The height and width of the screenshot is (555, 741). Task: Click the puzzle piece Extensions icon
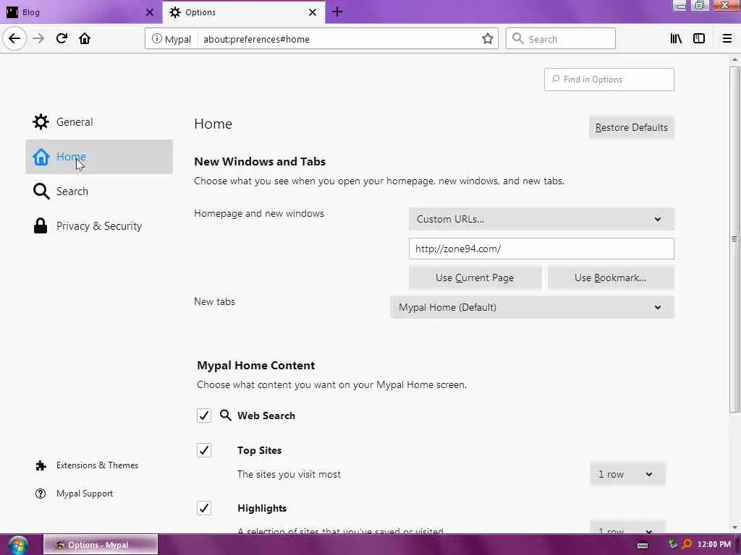coord(41,465)
